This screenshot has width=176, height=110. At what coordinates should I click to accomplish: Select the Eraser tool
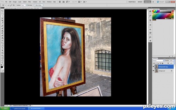click(2, 35)
